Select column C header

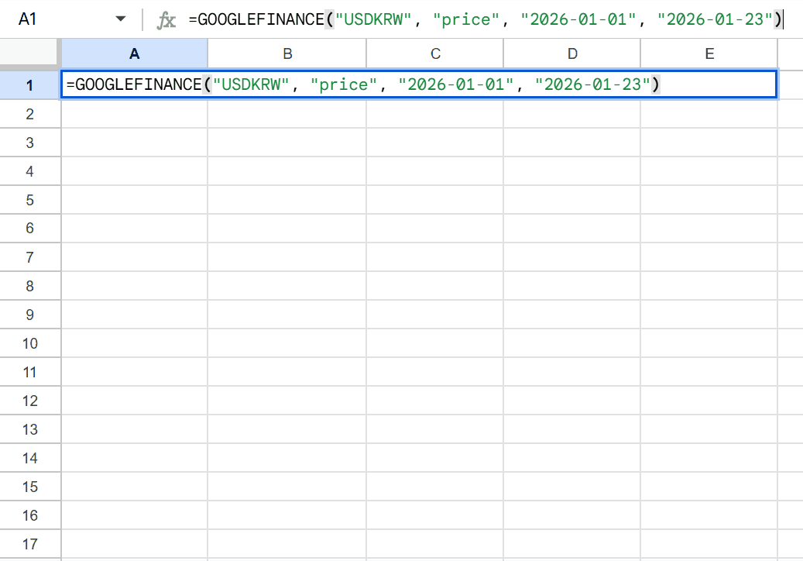coord(434,53)
